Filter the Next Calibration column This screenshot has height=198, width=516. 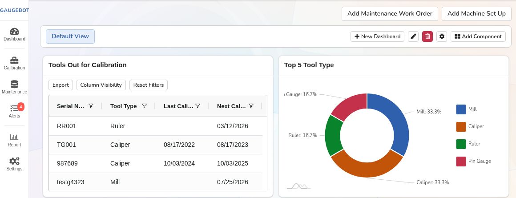251,106
